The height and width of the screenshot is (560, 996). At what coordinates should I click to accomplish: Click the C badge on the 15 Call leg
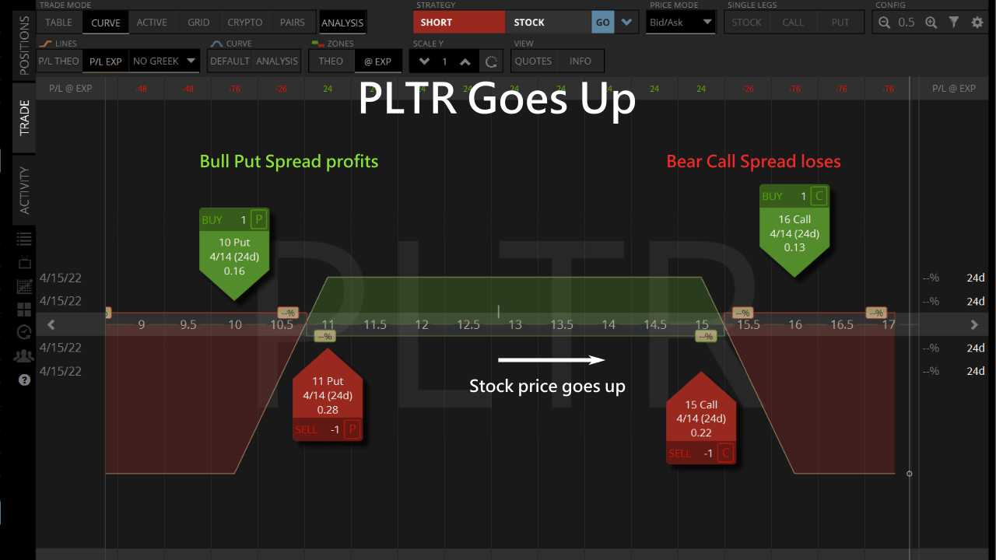[727, 453]
